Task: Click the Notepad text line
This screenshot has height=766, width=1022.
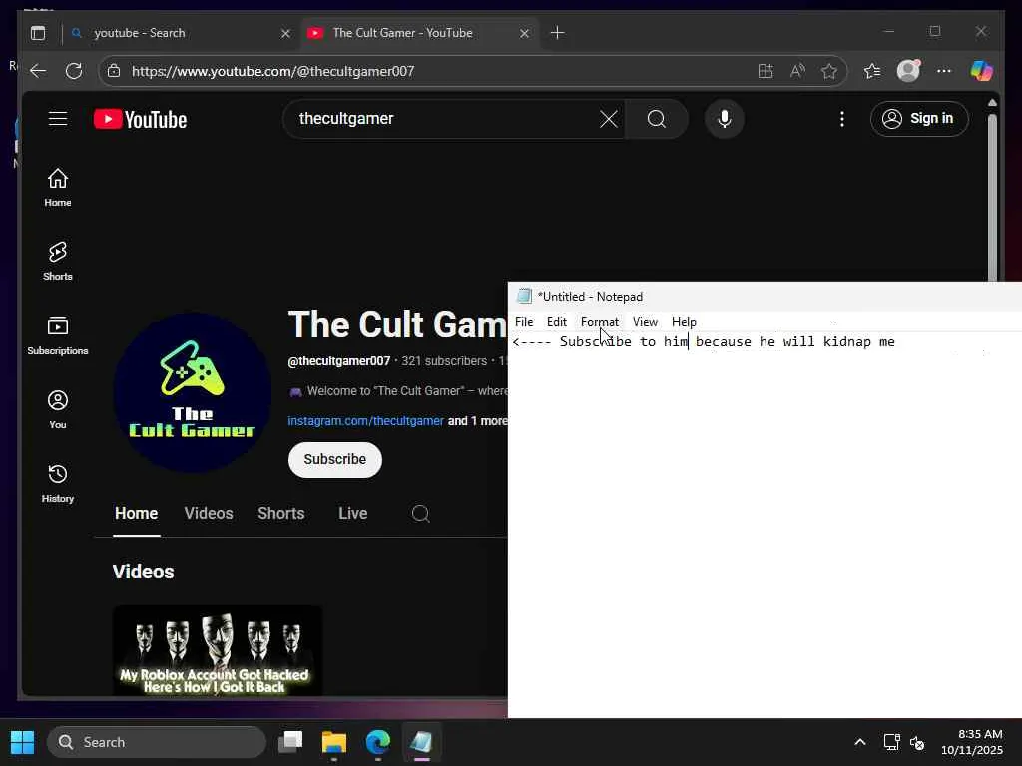Action: [x=704, y=342]
